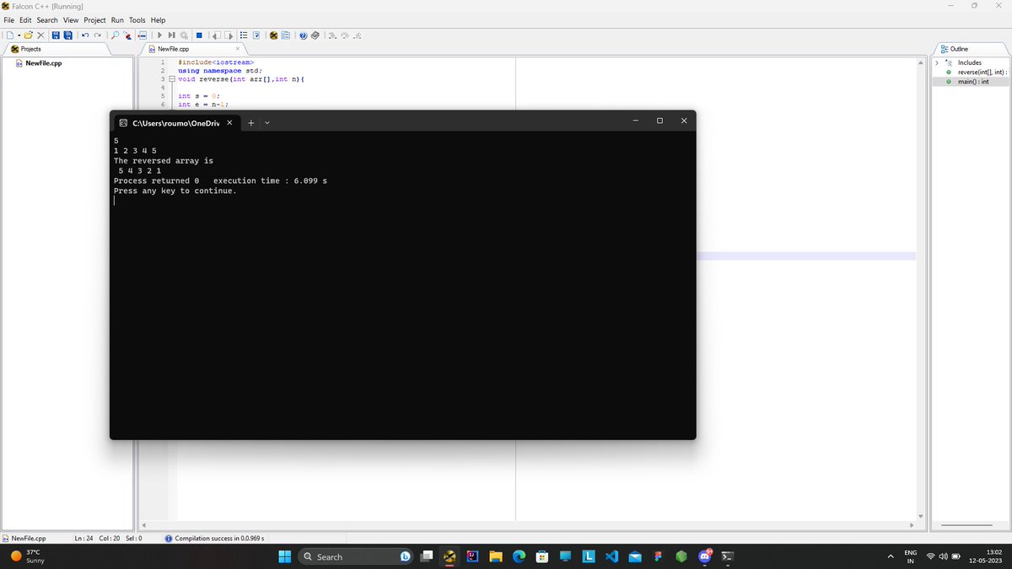This screenshot has width=1012, height=569.
Task: Click the editor vertical scrollbar up arrow
Action: (921, 63)
